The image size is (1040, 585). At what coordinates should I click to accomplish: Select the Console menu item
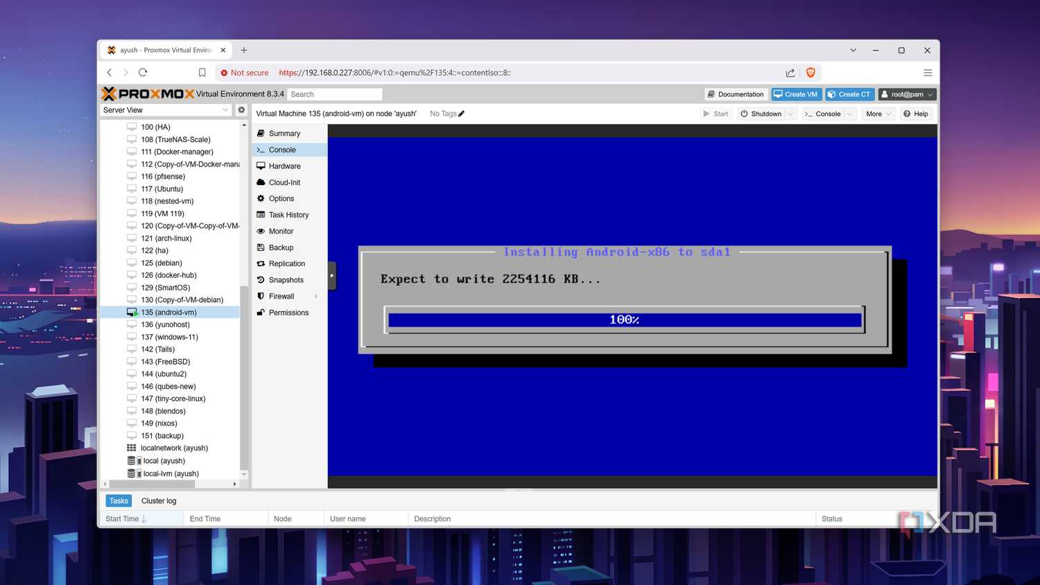click(x=289, y=150)
